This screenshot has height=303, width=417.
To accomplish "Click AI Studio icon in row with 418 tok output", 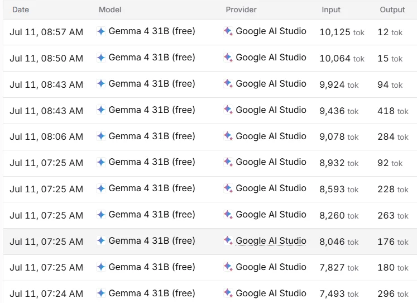I will pyautogui.click(x=228, y=110).
